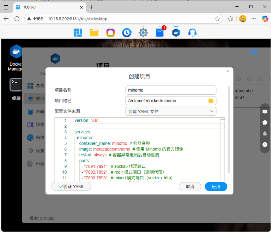Open the browser profile avatar
This screenshot has height=232, width=271.
click(243, 19)
